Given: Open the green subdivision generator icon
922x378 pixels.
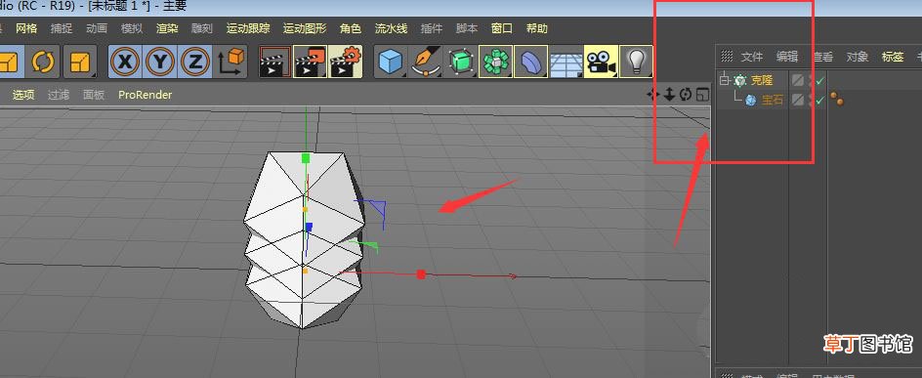Looking at the screenshot, I should coord(460,62).
